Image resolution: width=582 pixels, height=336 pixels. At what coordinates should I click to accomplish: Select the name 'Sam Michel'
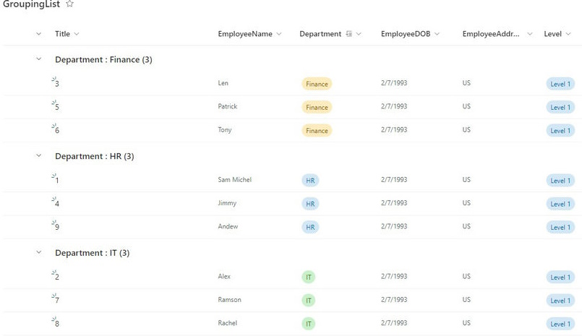click(x=234, y=179)
